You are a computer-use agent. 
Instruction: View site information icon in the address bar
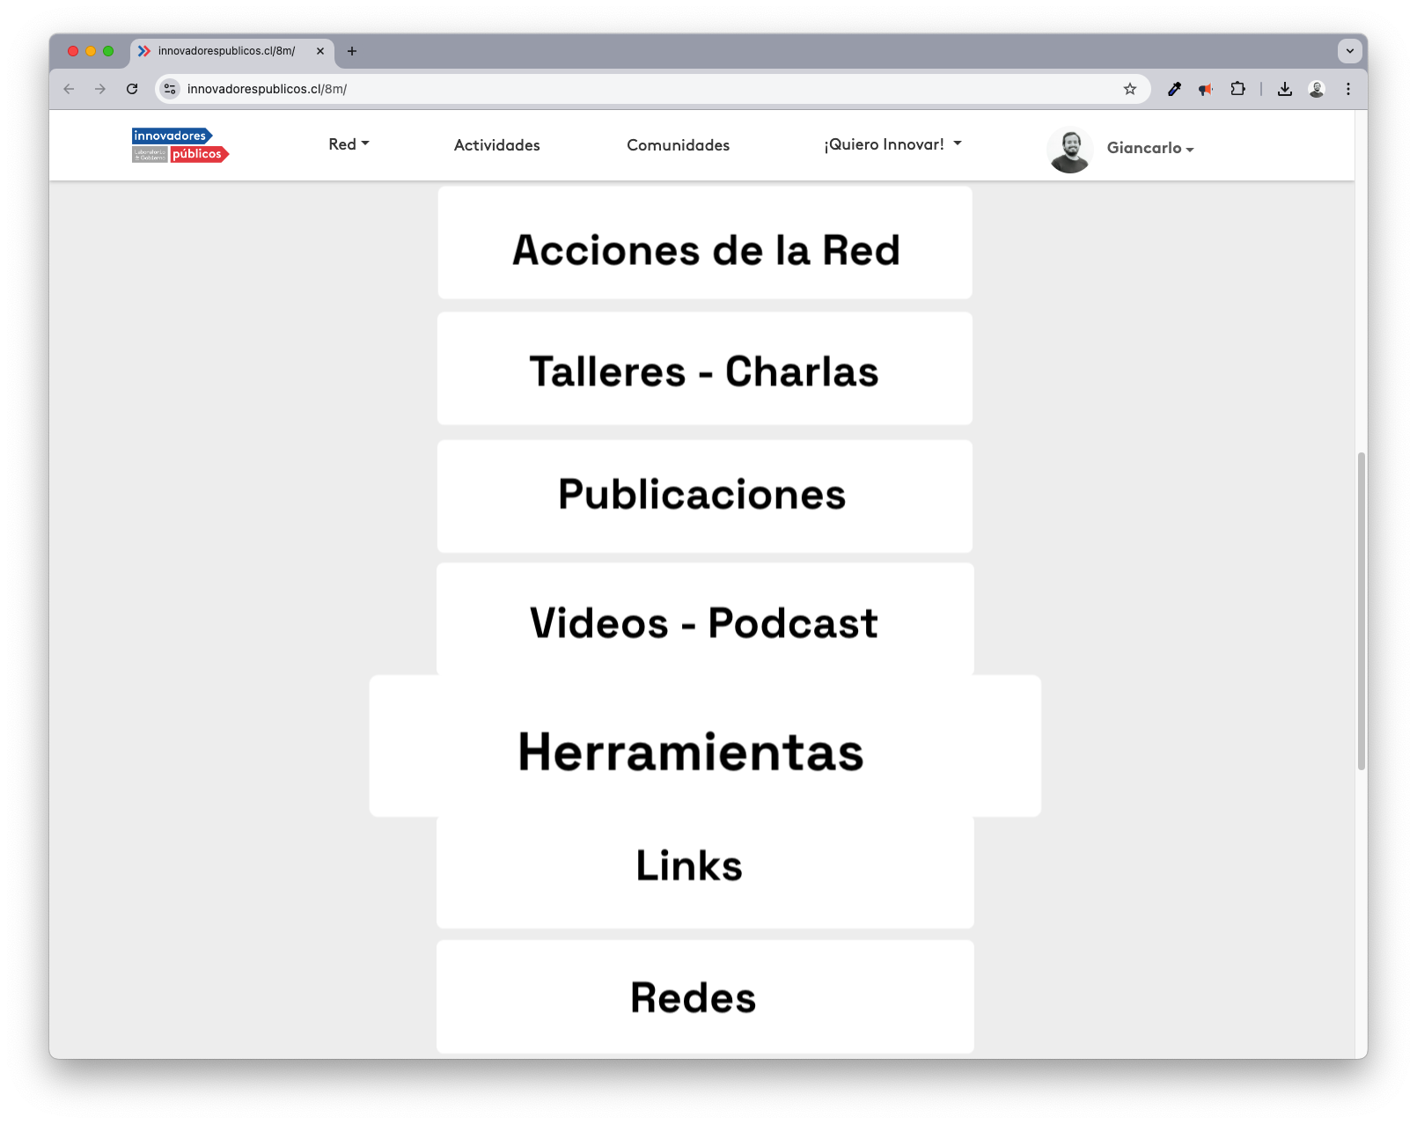point(171,89)
